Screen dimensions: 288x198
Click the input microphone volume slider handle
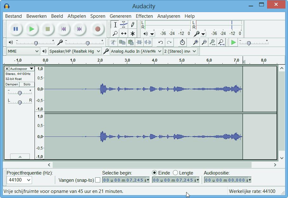point(88,43)
